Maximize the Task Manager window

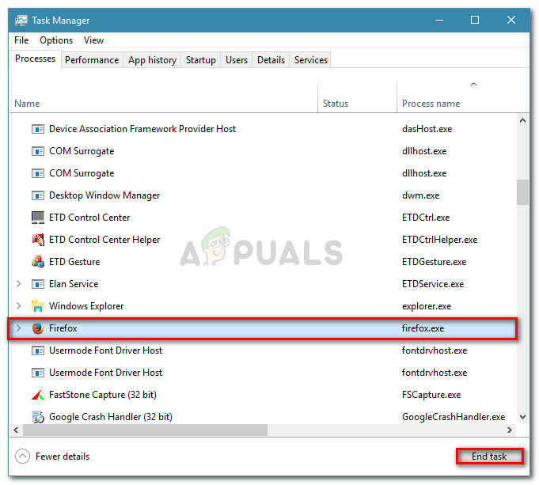tap(475, 21)
